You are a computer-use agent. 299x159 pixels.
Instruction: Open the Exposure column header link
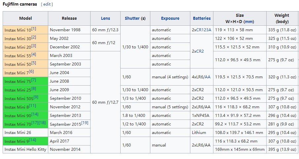170,18
